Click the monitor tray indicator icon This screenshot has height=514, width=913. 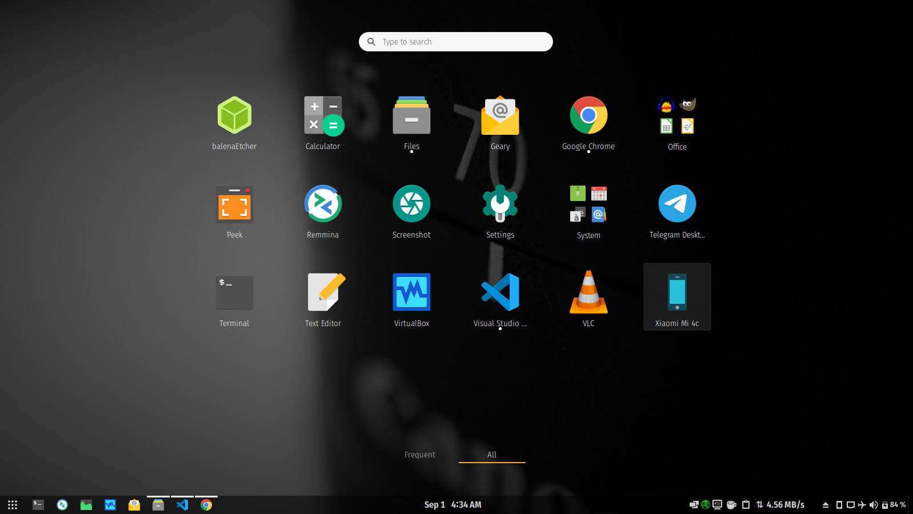click(717, 505)
